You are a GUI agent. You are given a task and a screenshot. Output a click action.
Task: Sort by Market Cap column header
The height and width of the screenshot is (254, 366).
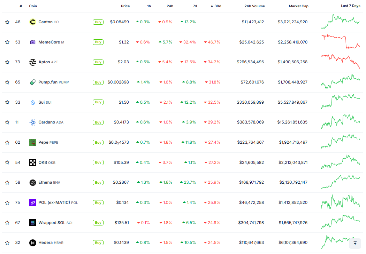click(x=298, y=6)
